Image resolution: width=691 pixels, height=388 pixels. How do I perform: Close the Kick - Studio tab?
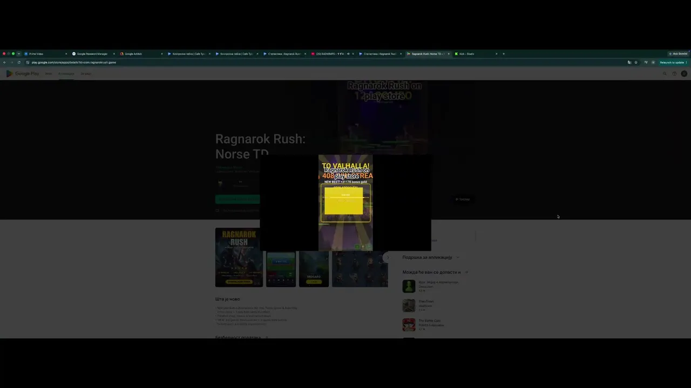tap(496, 54)
